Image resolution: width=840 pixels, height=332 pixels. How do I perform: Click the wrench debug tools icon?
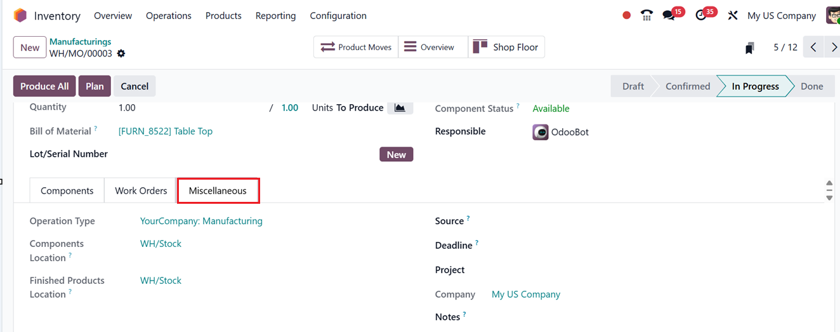click(733, 15)
